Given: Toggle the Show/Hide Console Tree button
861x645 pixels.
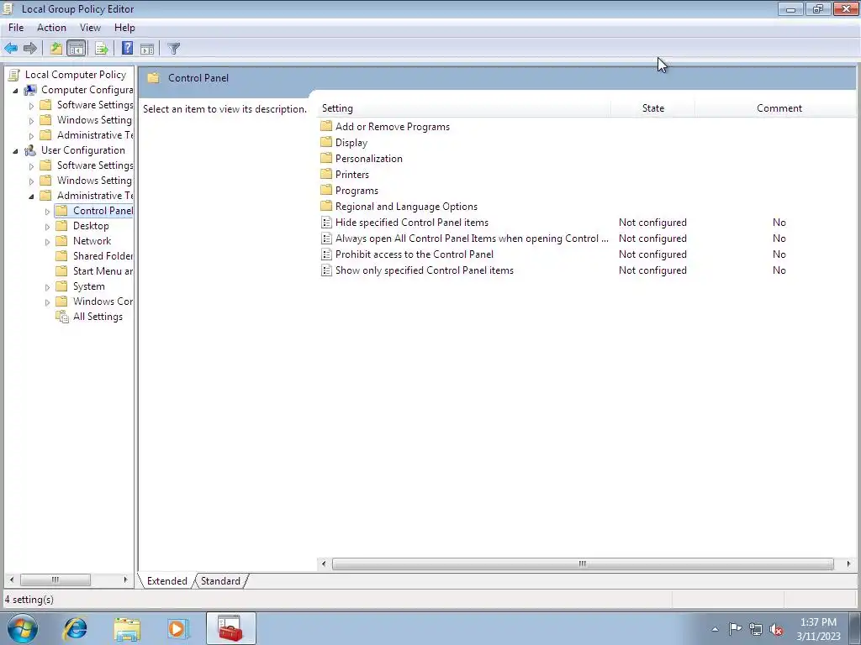Looking at the screenshot, I should point(77,48).
